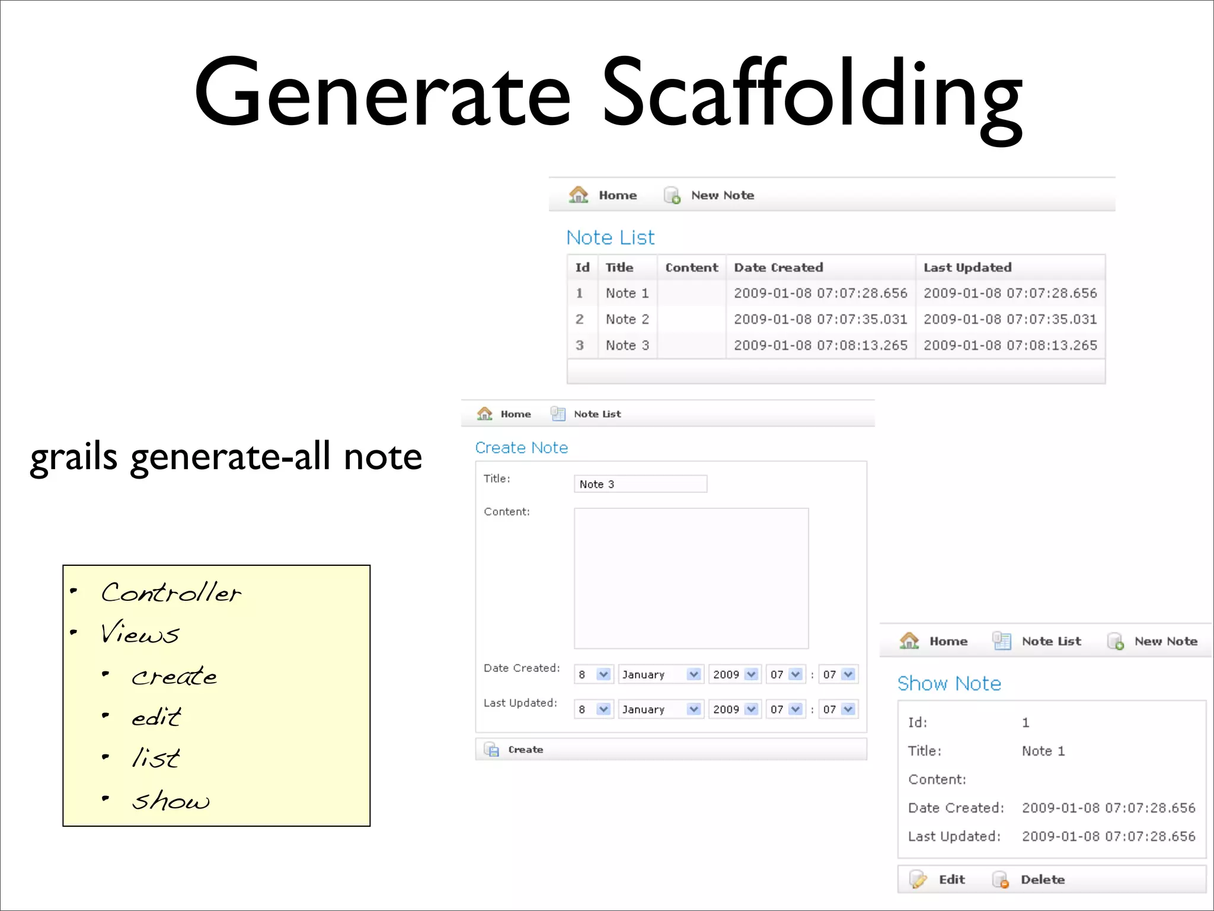Click the Note List icon above Show Note
1214x911 pixels.
[x=1002, y=641]
